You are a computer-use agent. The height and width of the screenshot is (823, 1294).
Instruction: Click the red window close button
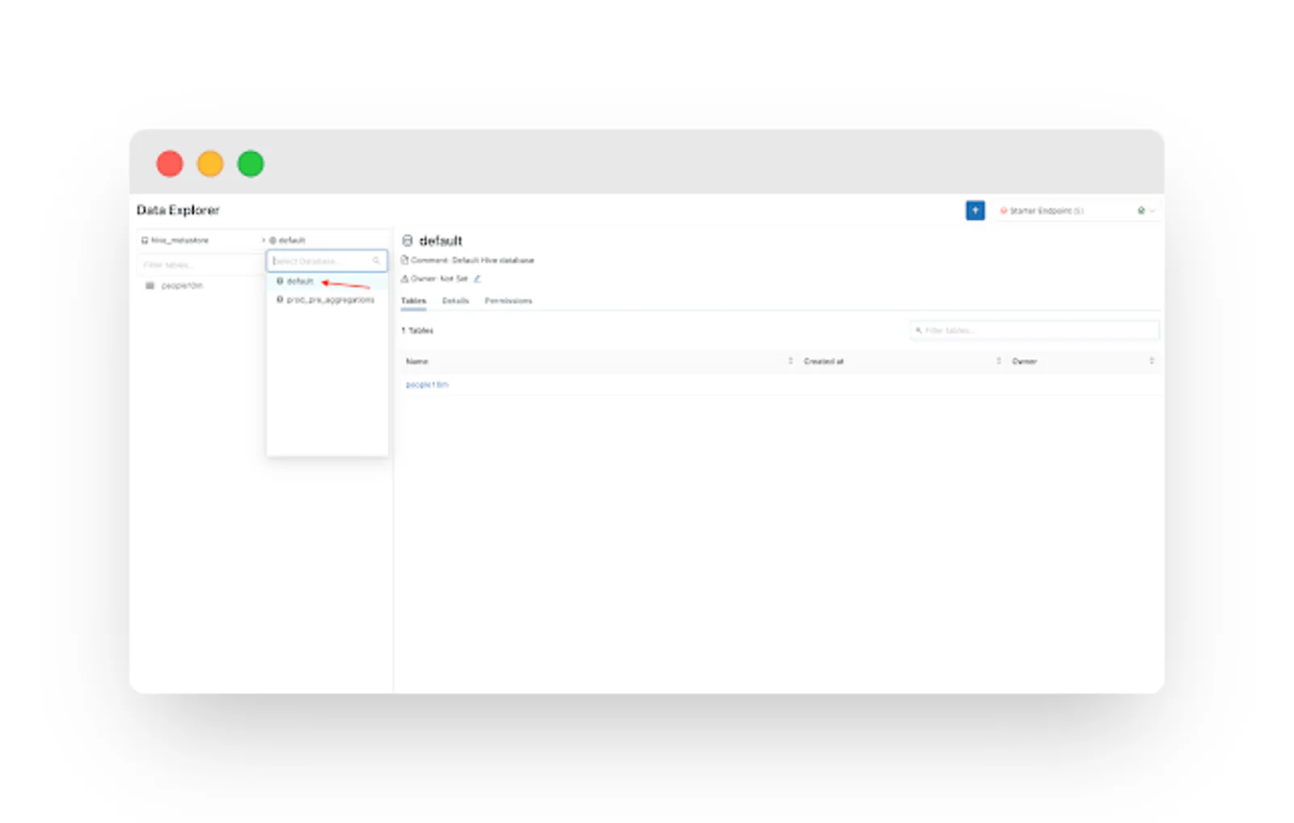[x=170, y=163]
